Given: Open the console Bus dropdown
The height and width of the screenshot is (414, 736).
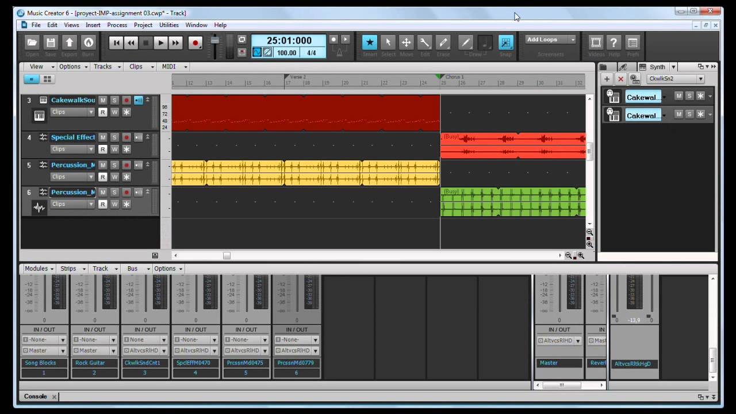Looking at the screenshot, I should [137, 269].
